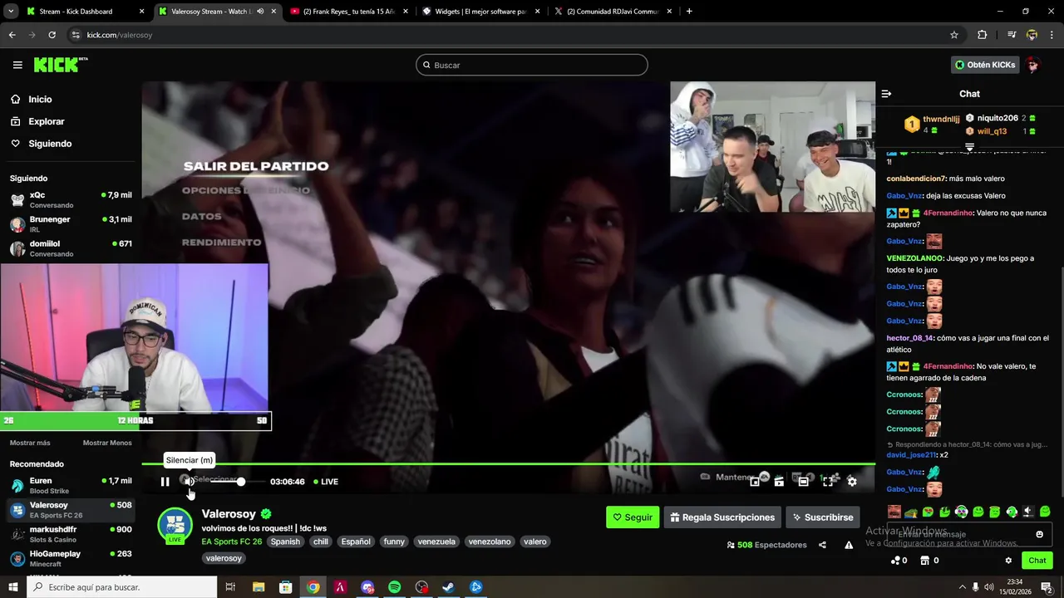Open xQc channel in following list

[71, 199]
